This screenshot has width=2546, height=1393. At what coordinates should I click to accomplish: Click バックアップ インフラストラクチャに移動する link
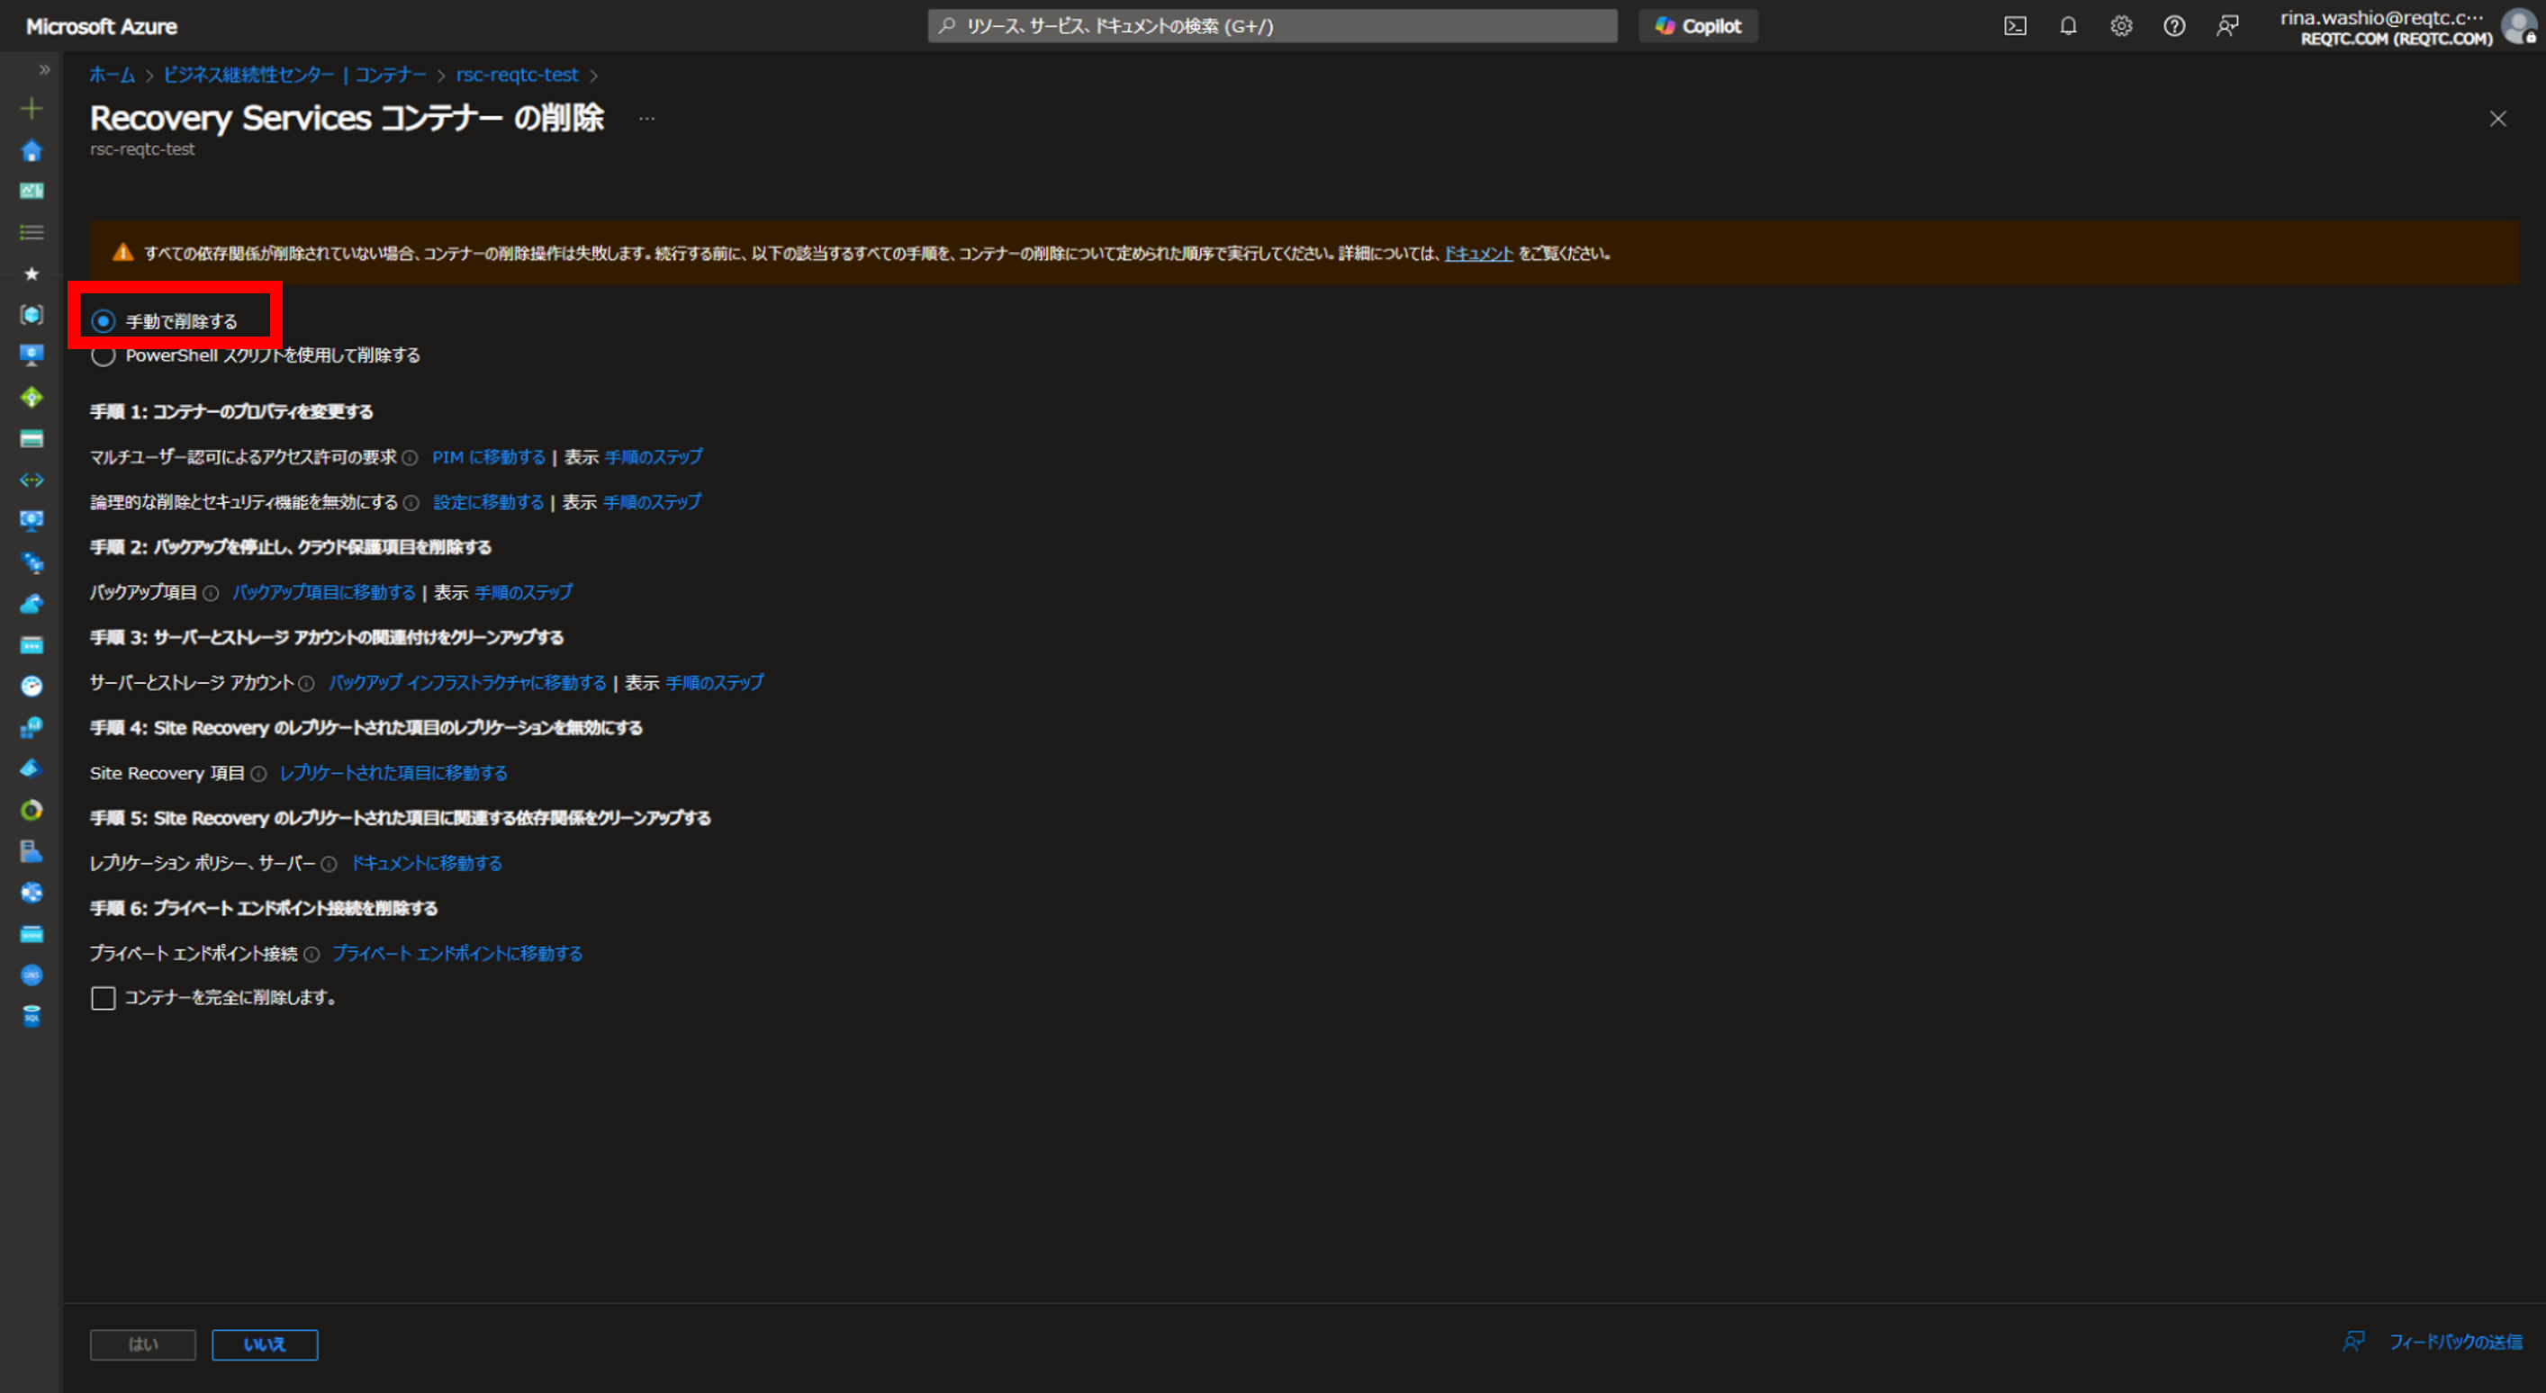[466, 683]
